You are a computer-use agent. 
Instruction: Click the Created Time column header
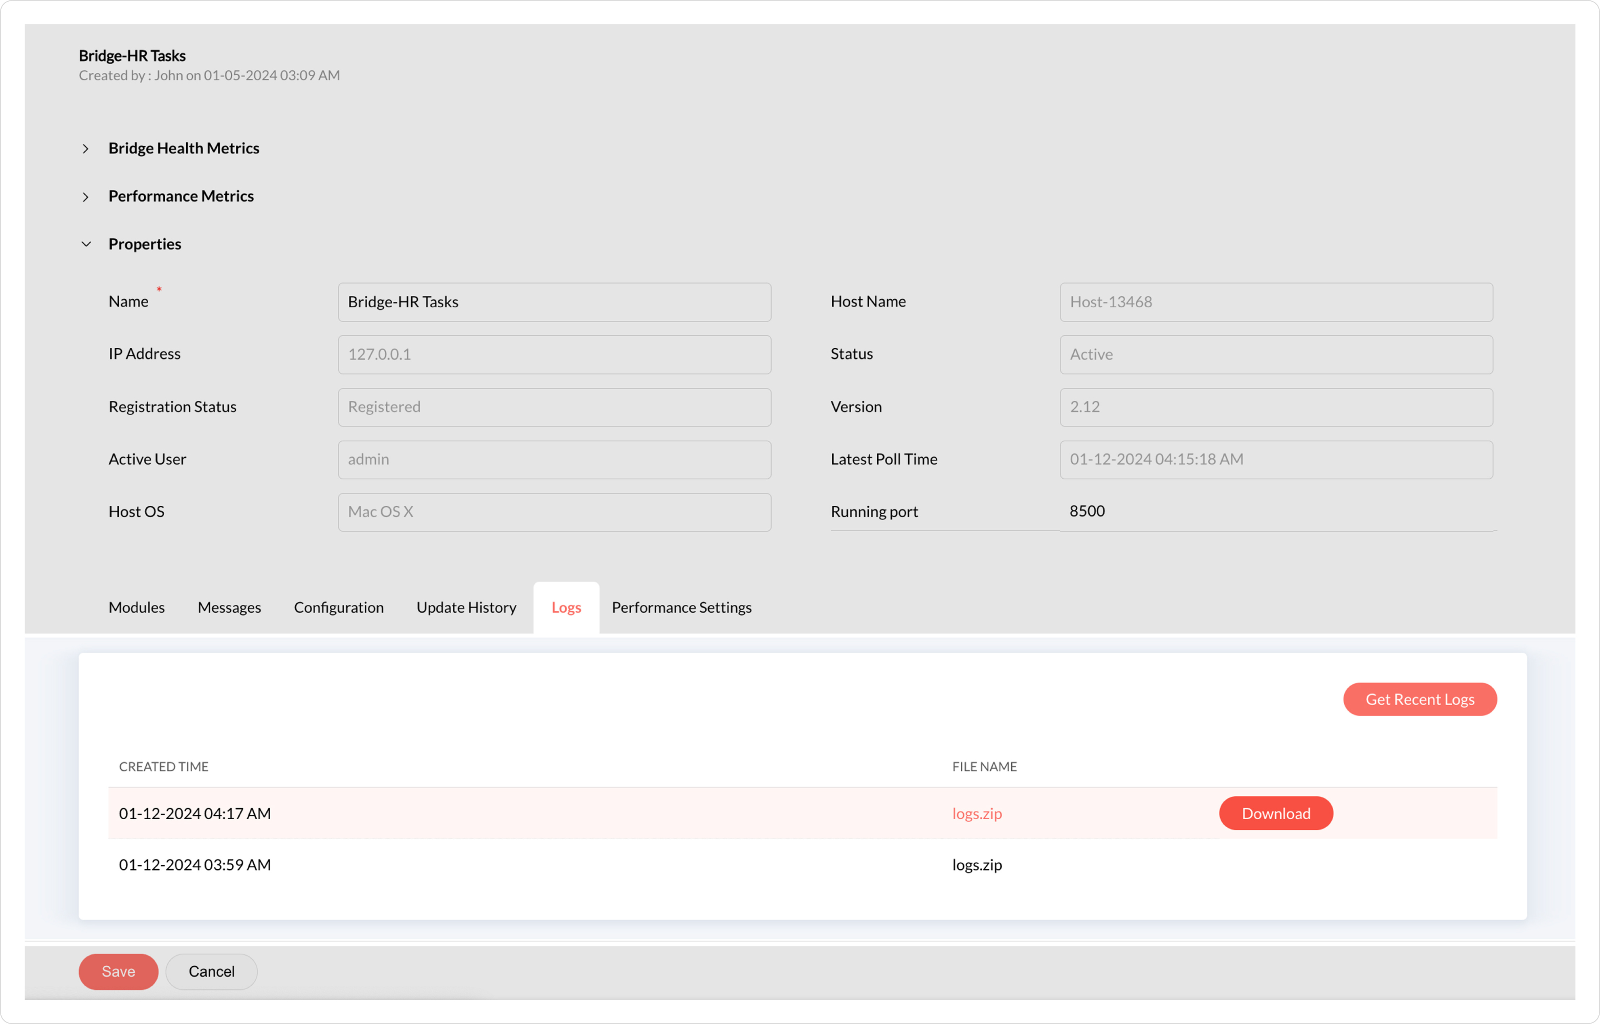click(x=164, y=767)
